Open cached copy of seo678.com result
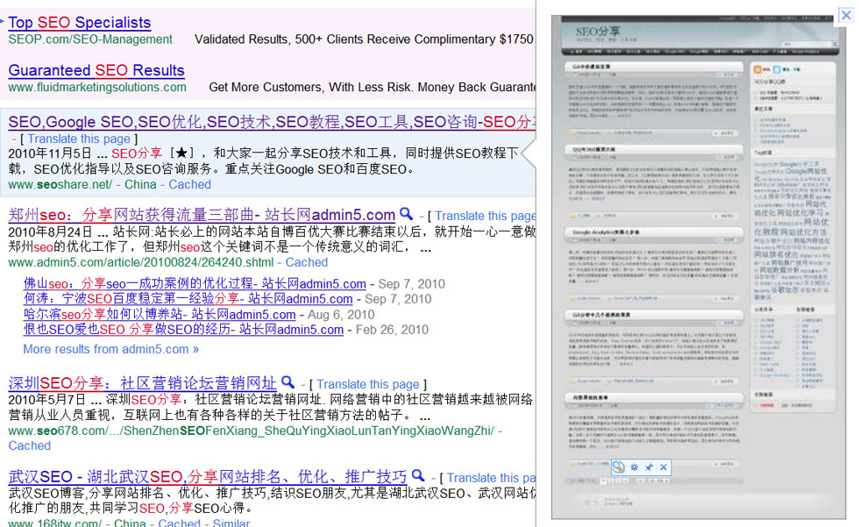Image resolution: width=859 pixels, height=527 pixels. click(30, 445)
